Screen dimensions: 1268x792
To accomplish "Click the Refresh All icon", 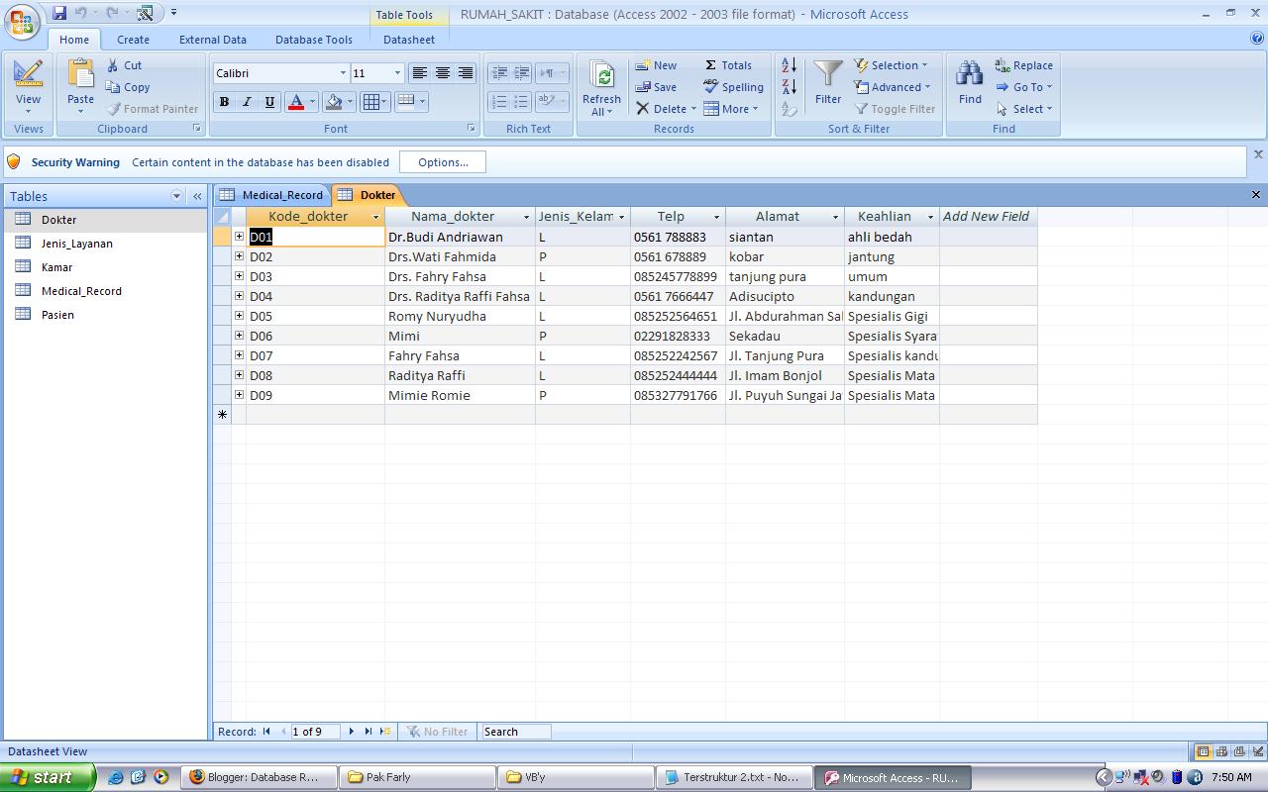I will 601,75.
